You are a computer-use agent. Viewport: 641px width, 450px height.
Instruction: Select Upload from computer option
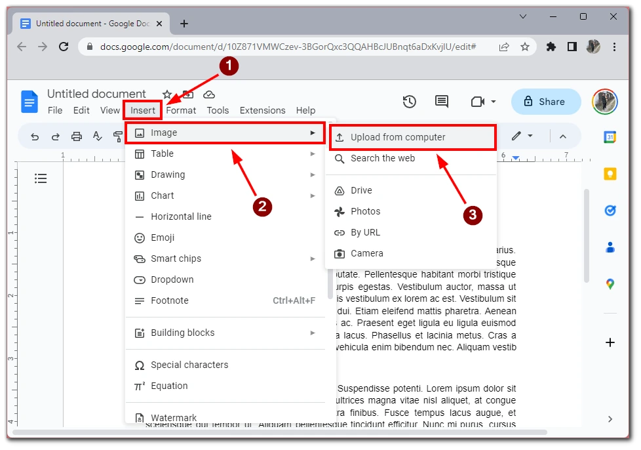coord(398,137)
